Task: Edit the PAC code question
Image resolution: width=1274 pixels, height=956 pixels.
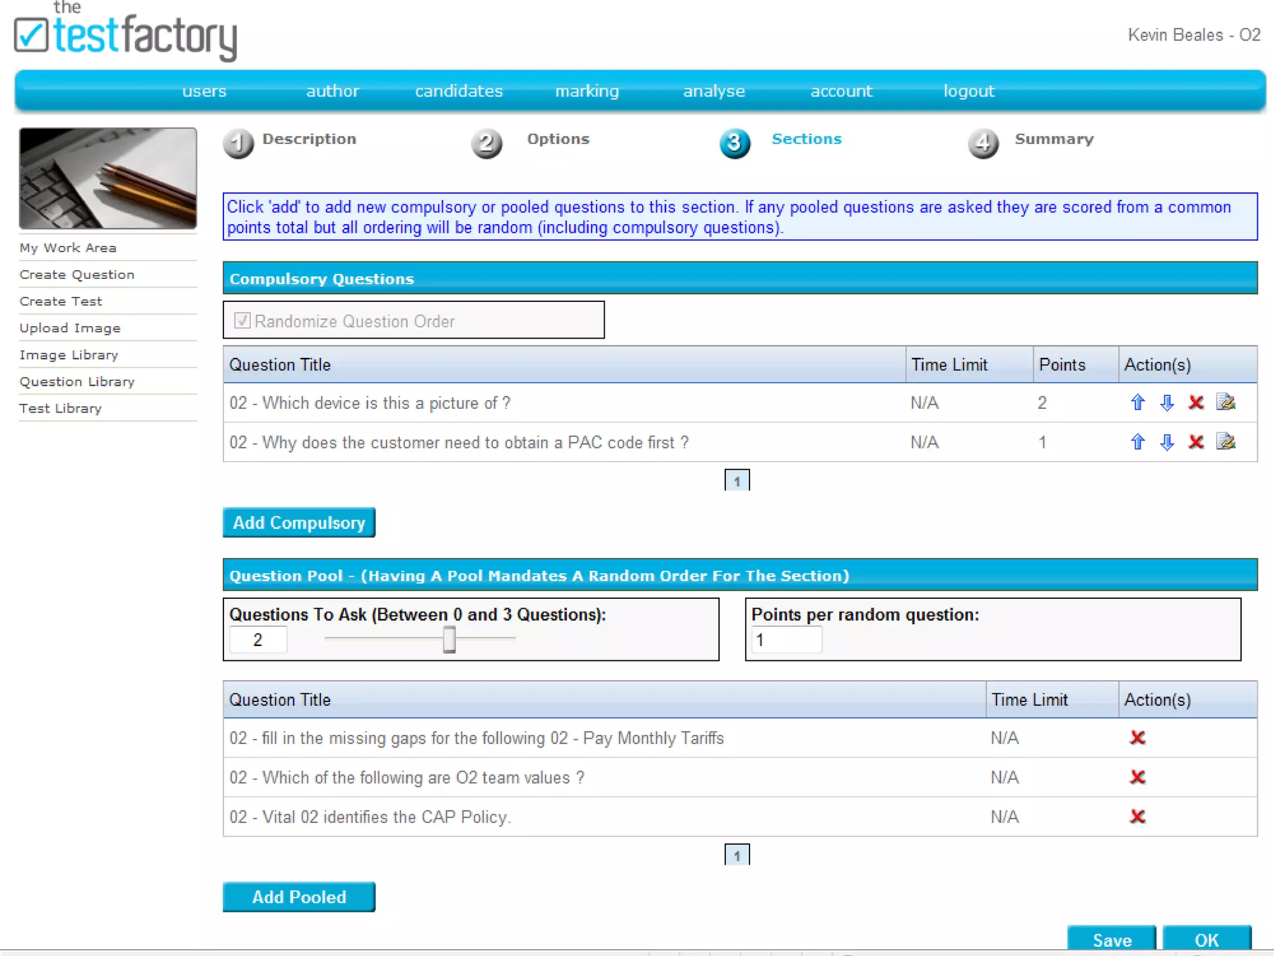Action: tap(1225, 442)
